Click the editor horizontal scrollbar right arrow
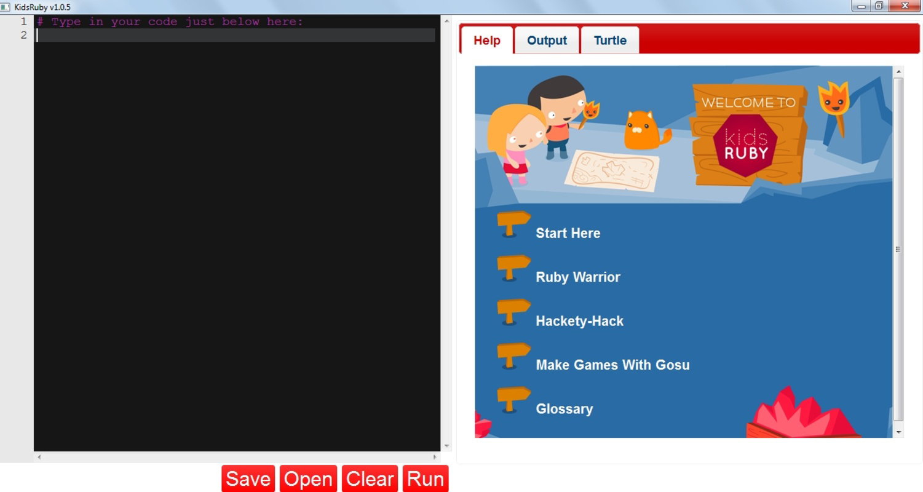The height and width of the screenshot is (492, 923). pyautogui.click(x=435, y=457)
